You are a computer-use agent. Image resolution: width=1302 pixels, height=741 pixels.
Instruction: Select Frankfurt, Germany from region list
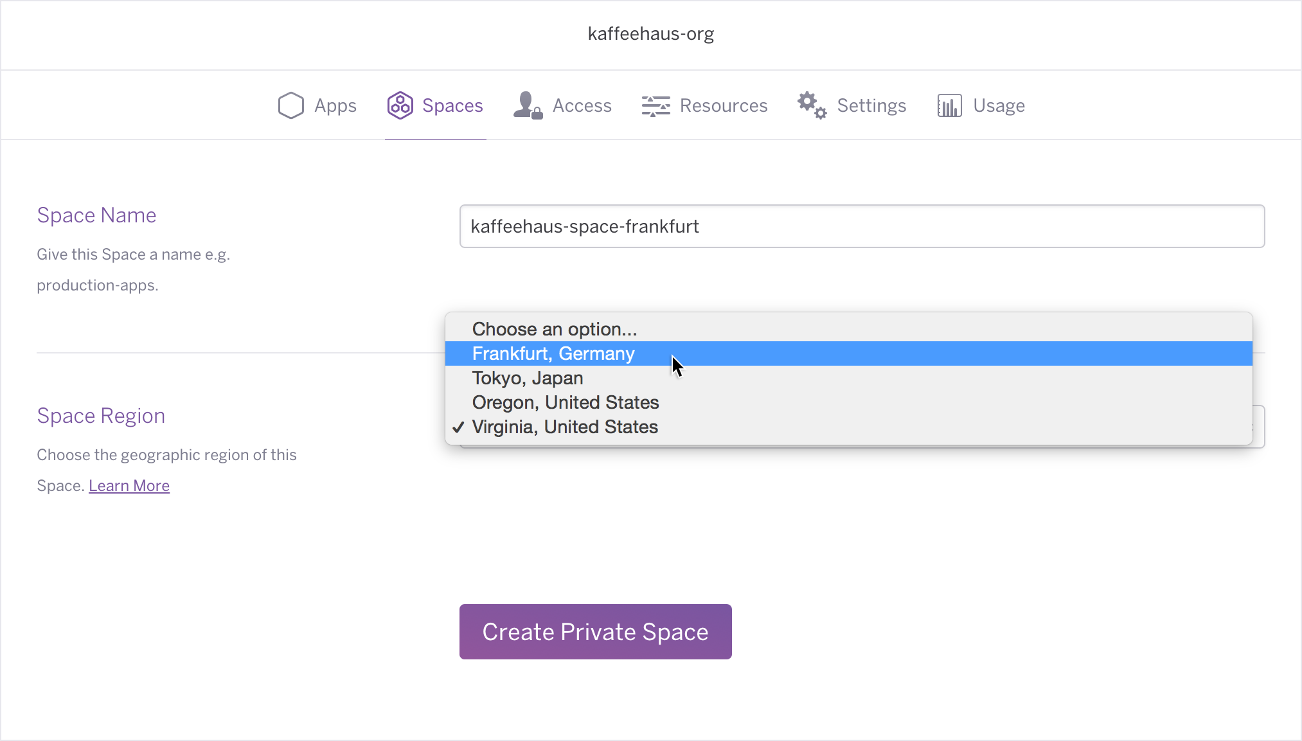pos(553,353)
